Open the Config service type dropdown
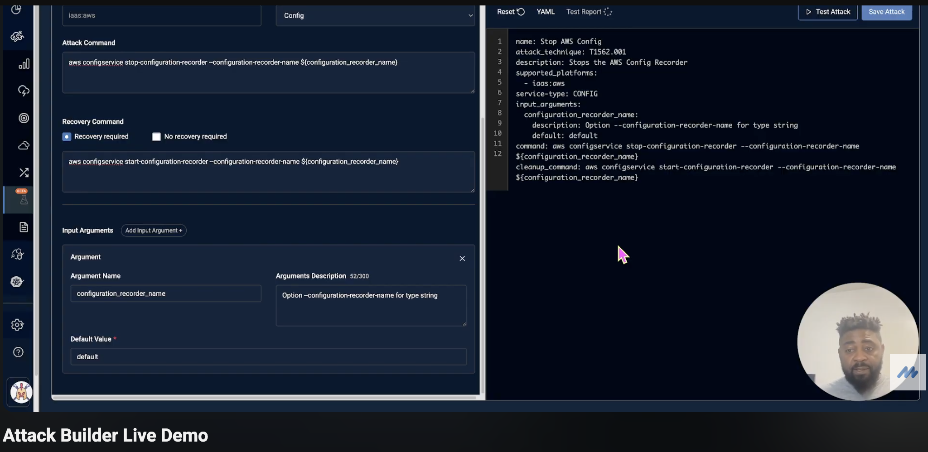The width and height of the screenshot is (928, 452). click(x=375, y=15)
